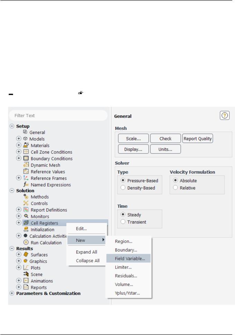Click the Dynamic Mesh icon
The width and height of the screenshot is (235, 335).
click(26, 165)
